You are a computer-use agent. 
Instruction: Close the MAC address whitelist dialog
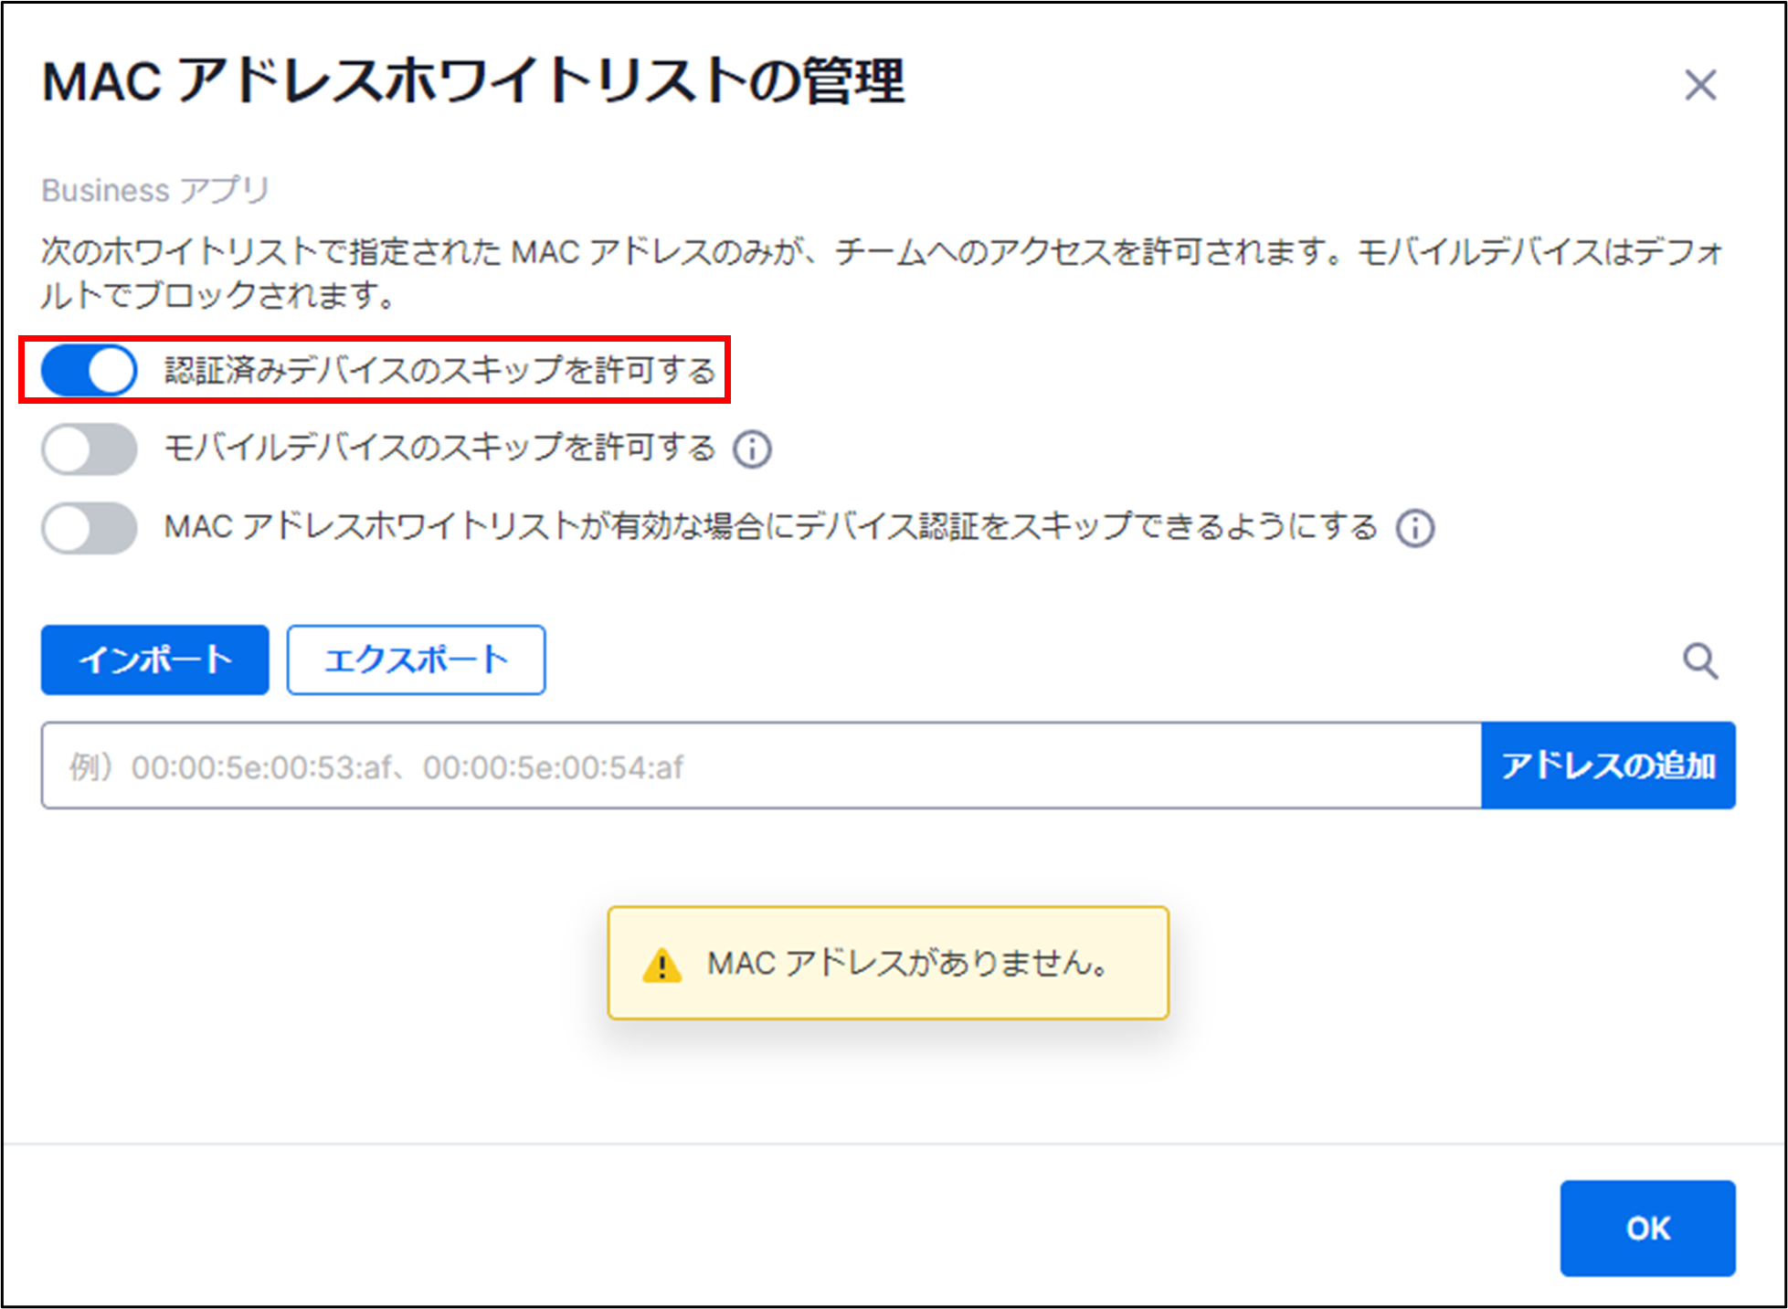coord(1700,85)
